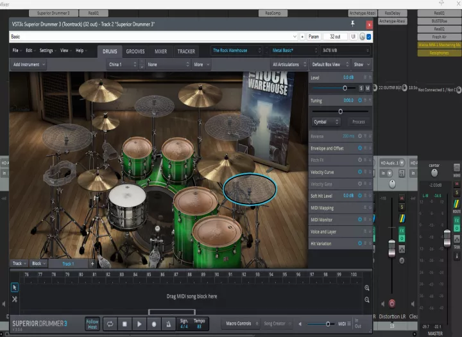Adjust the Level slider handle
Image resolution: width=462 pixels, height=337 pixels.
345,88
